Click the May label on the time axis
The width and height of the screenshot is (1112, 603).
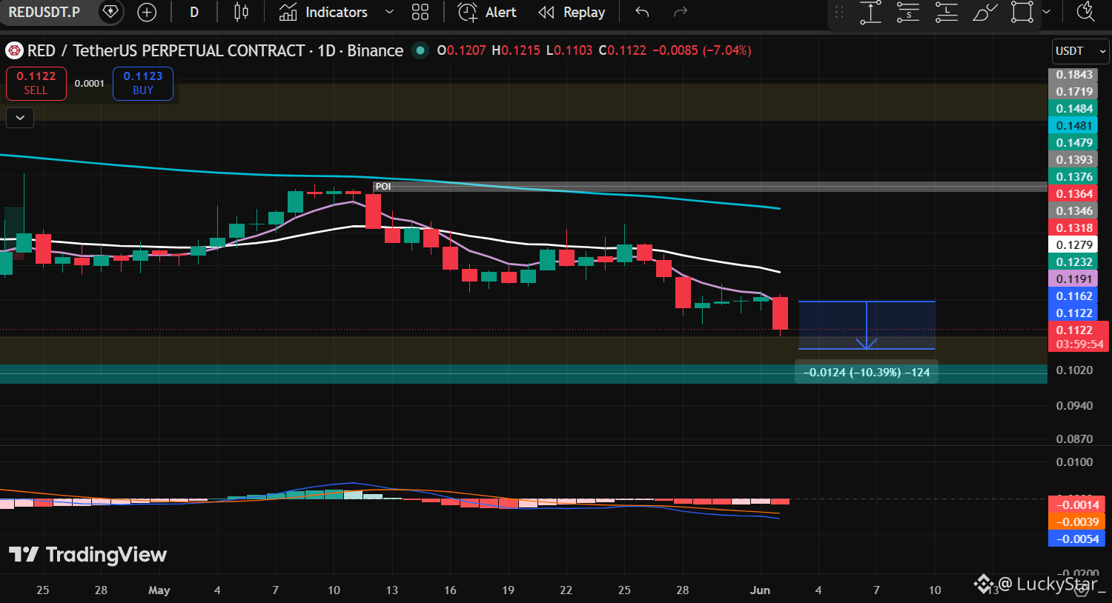tap(159, 590)
